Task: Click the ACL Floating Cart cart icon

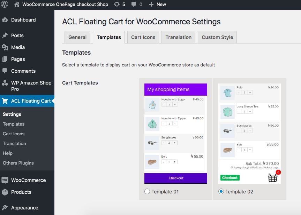Action: 5,101
